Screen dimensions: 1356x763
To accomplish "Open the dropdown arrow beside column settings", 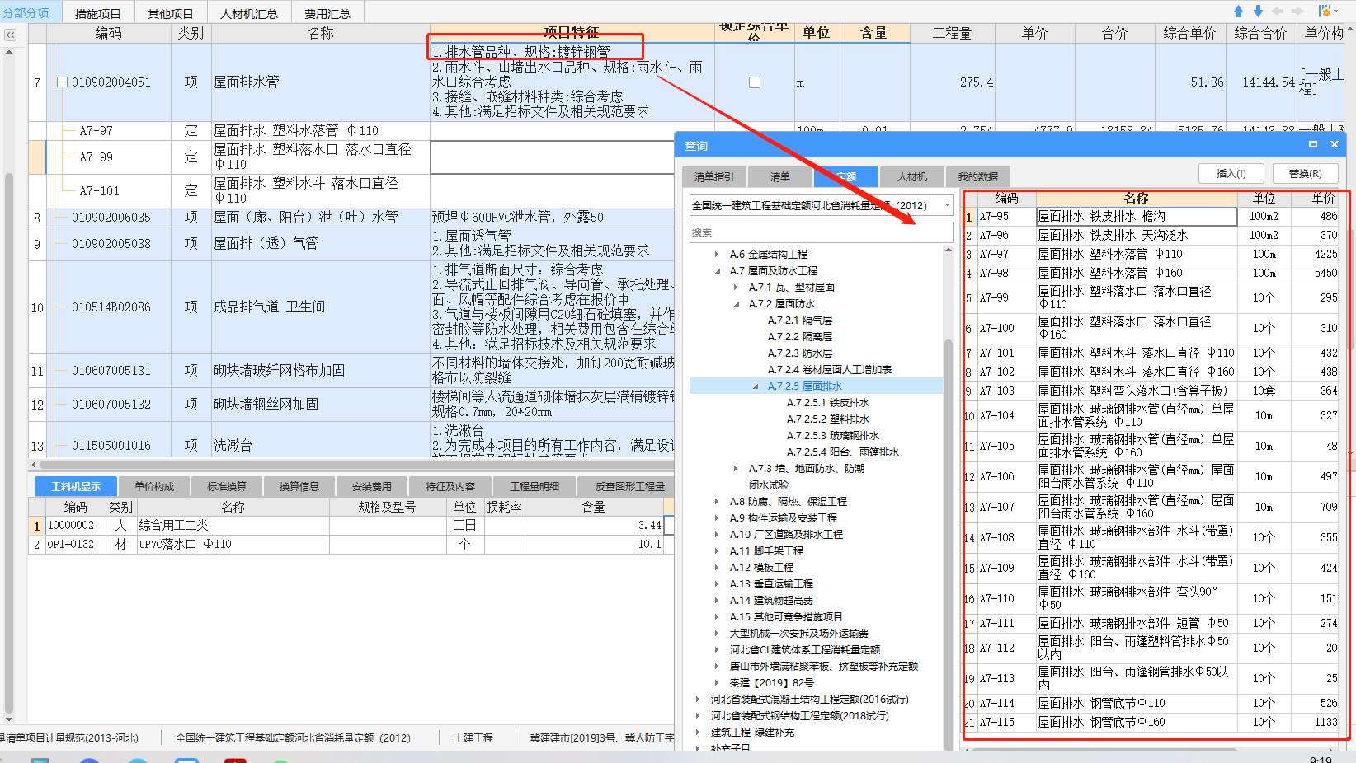I will click(1336, 12).
